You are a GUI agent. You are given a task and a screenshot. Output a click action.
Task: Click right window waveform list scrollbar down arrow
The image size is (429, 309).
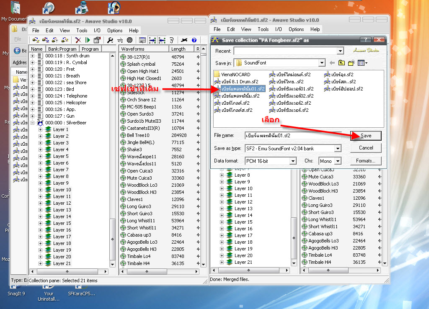coord(385,264)
